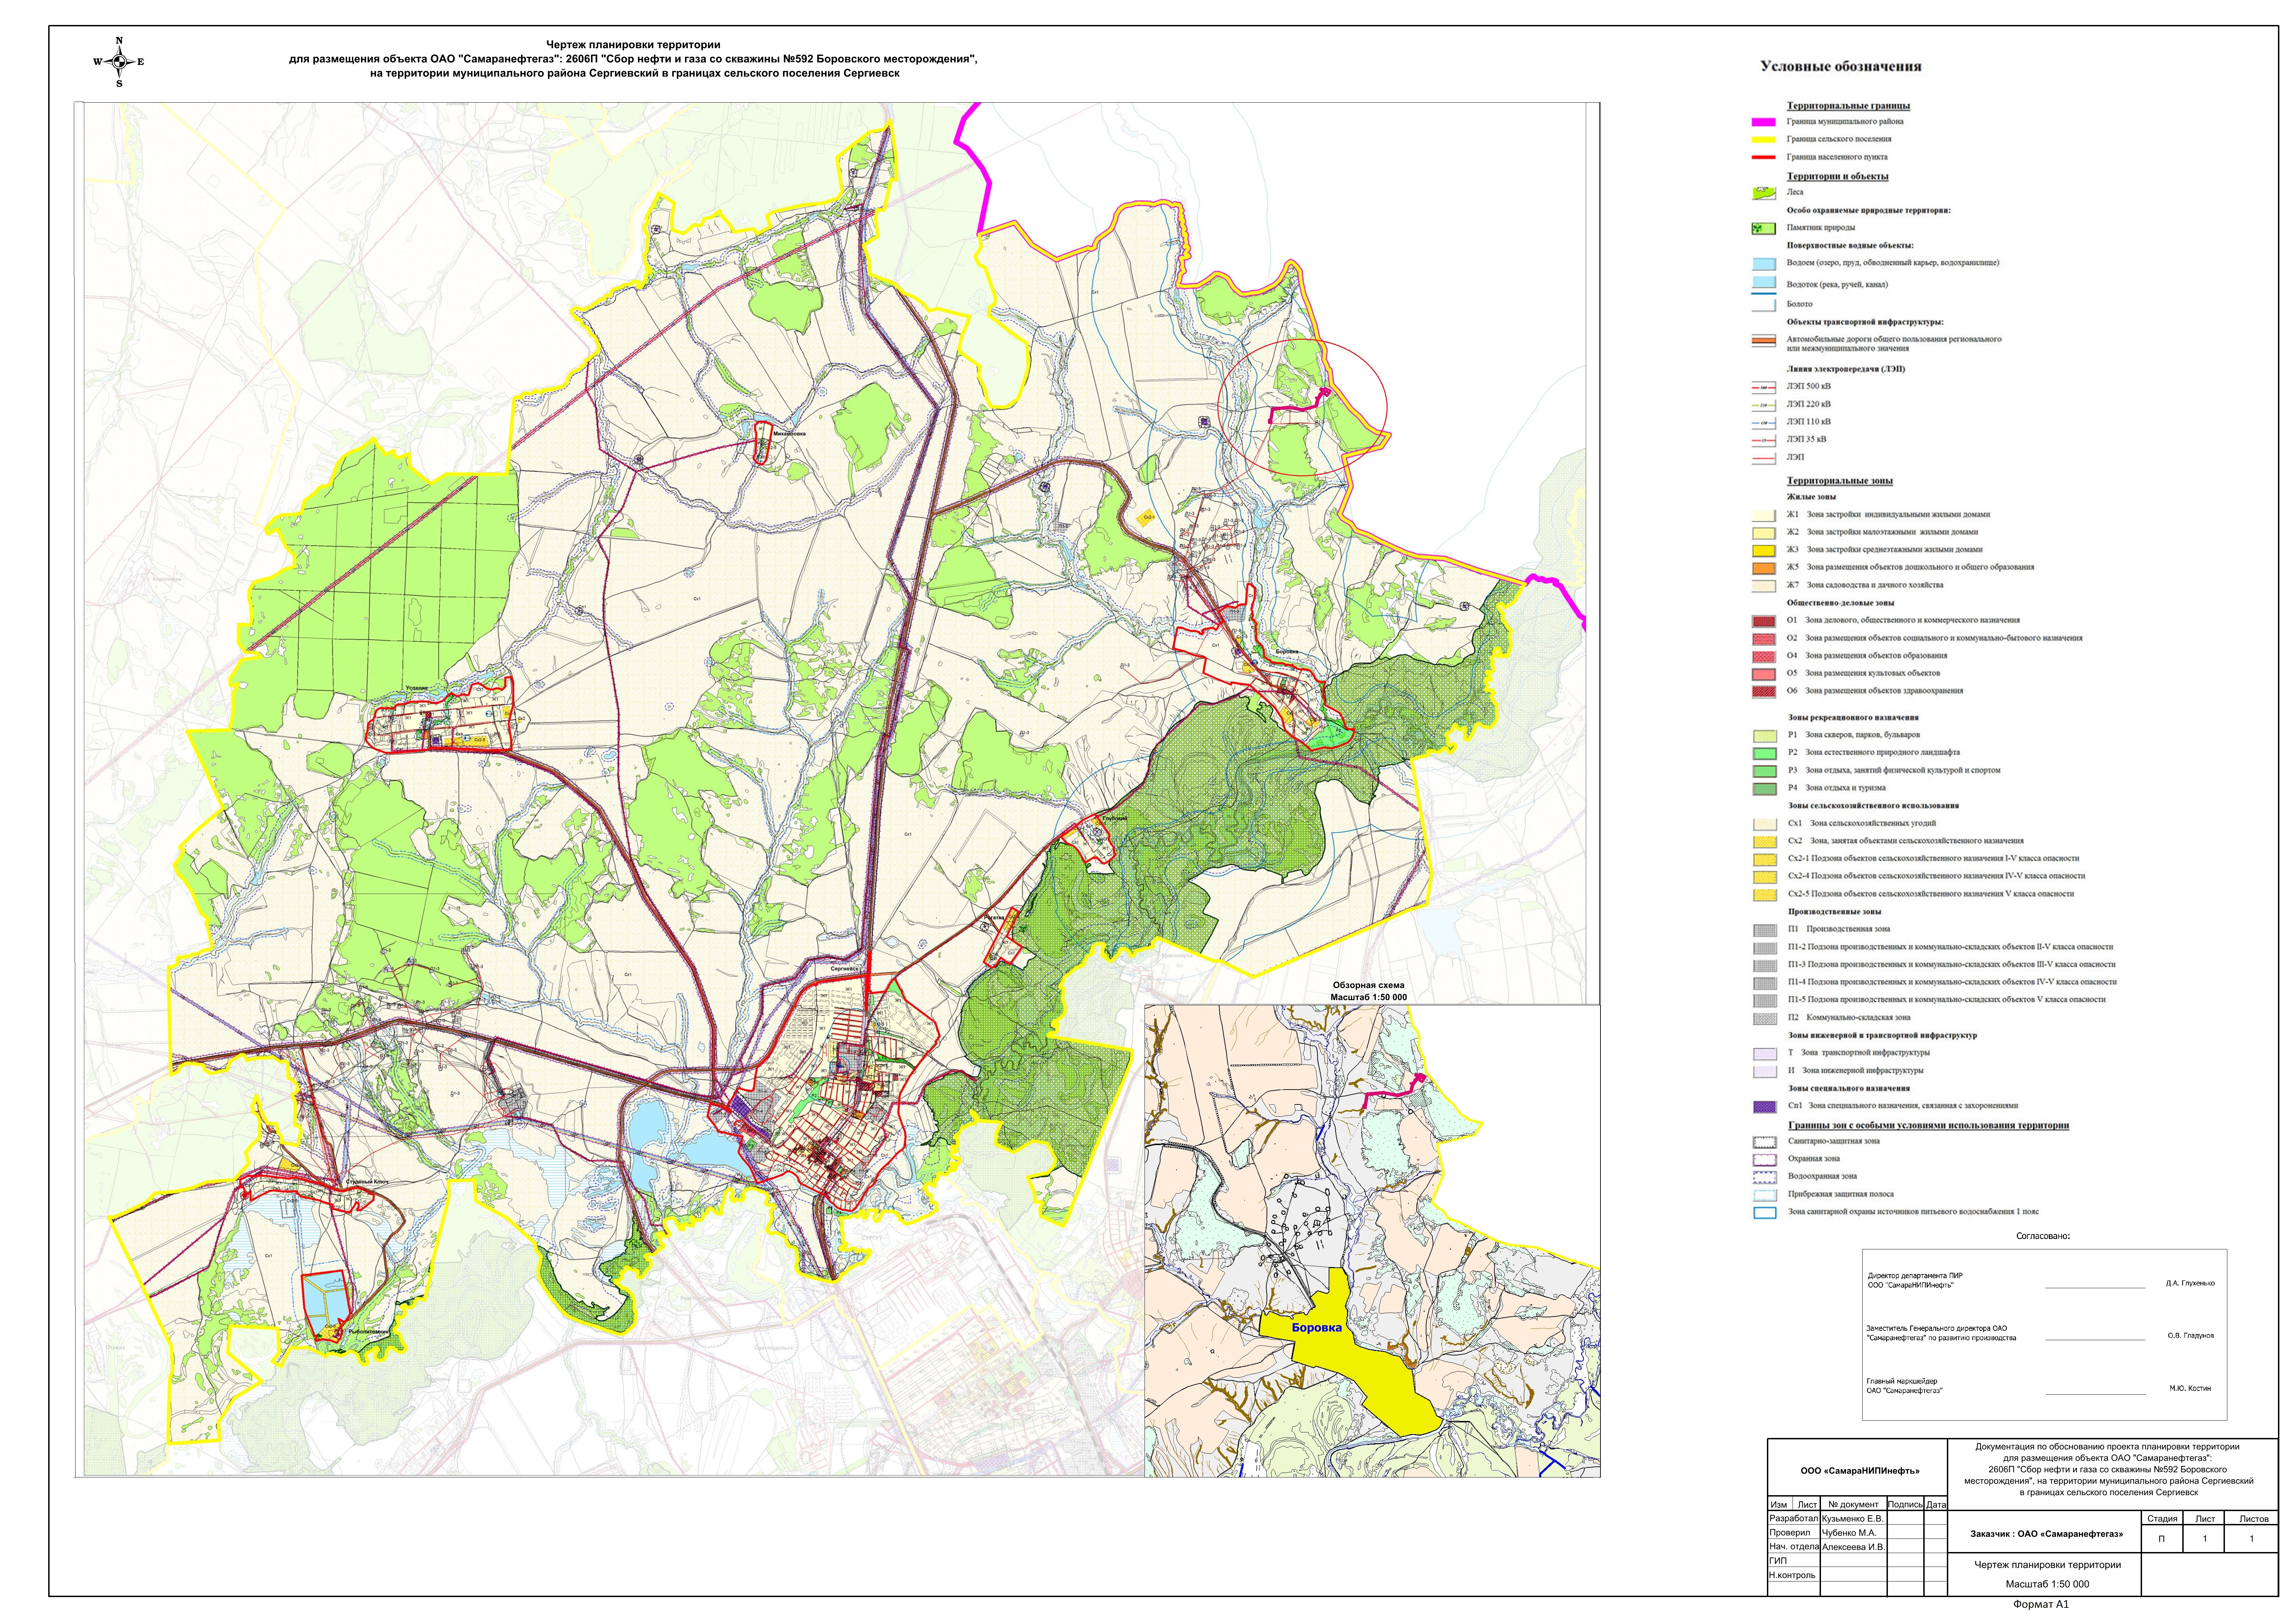Click the 'Зоны рекреационного назначения' subheading
2296x1621 pixels.
point(1853,718)
